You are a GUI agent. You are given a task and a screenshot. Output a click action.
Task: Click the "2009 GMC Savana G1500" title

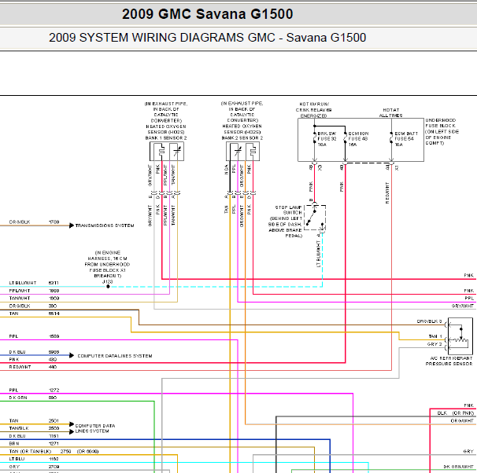208,14
